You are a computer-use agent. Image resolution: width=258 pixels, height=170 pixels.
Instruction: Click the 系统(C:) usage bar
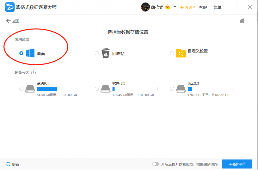pos(59,89)
